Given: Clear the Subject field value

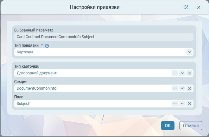Looking at the screenshot, I should 189,104.
